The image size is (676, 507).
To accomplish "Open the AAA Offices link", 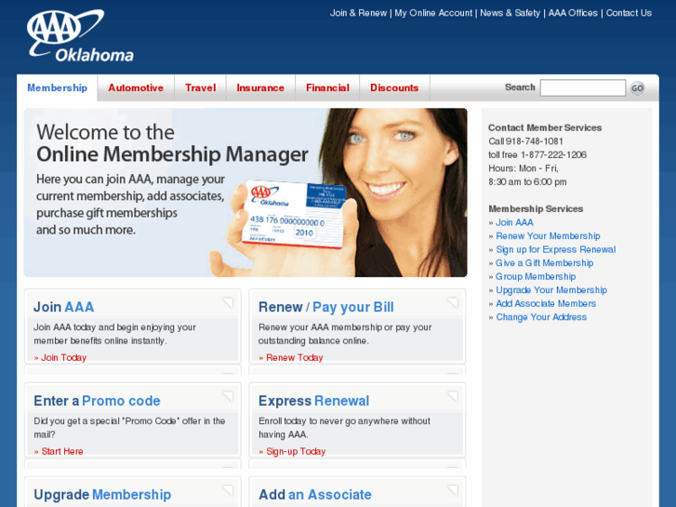I will pos(573,13).
